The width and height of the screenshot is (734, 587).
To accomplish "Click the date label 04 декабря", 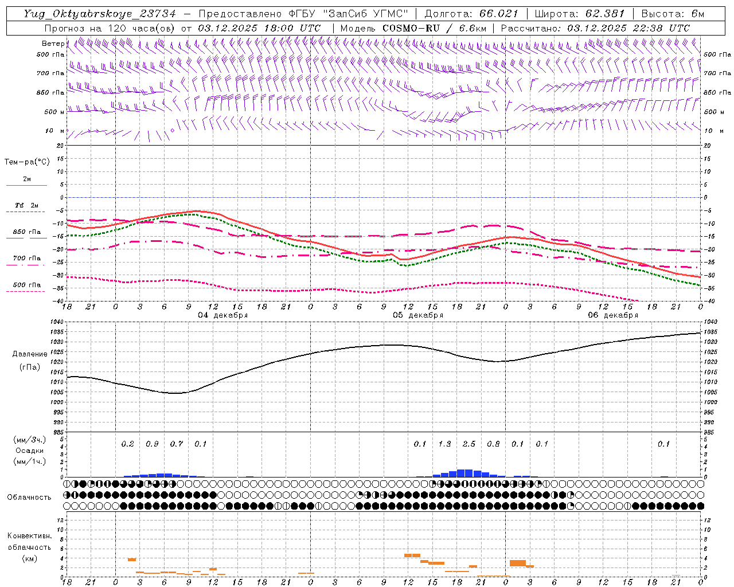I will [223, 315].
